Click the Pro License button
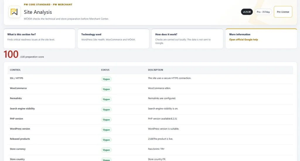 coord(283,12)
